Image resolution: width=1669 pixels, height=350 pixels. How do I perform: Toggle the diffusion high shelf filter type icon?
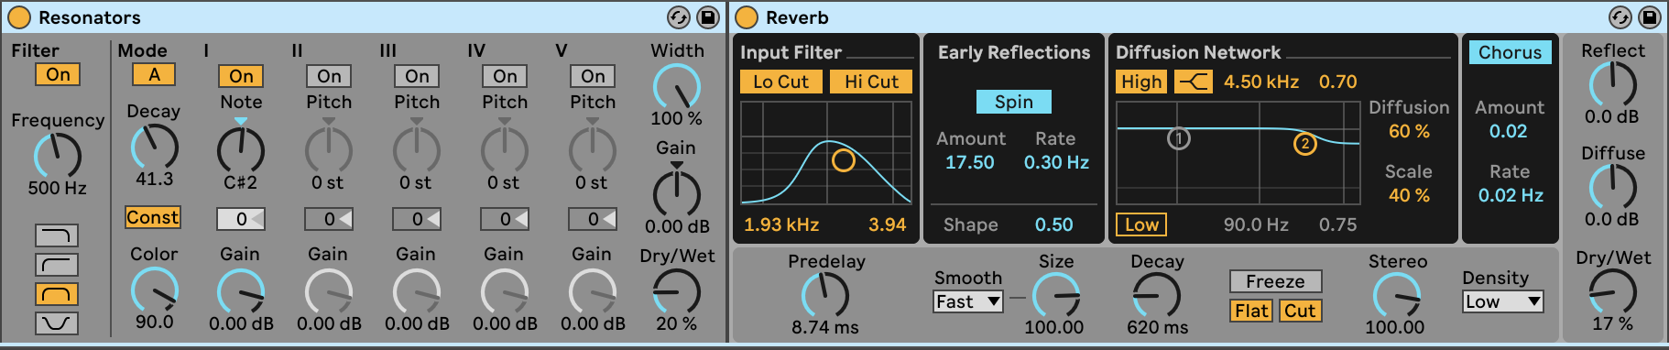(1193, 82)
